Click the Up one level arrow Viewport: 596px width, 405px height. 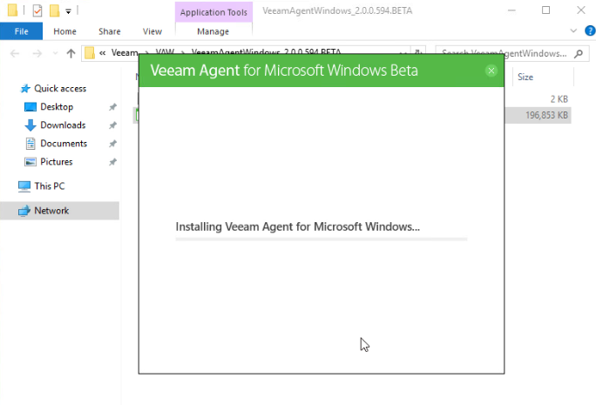click(71, 54)
